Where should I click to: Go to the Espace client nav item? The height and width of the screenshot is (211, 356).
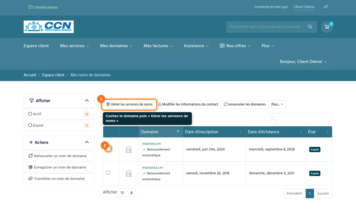tap(36, 46)
